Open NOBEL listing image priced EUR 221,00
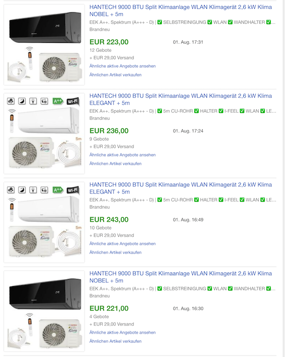 click(44, 311)
